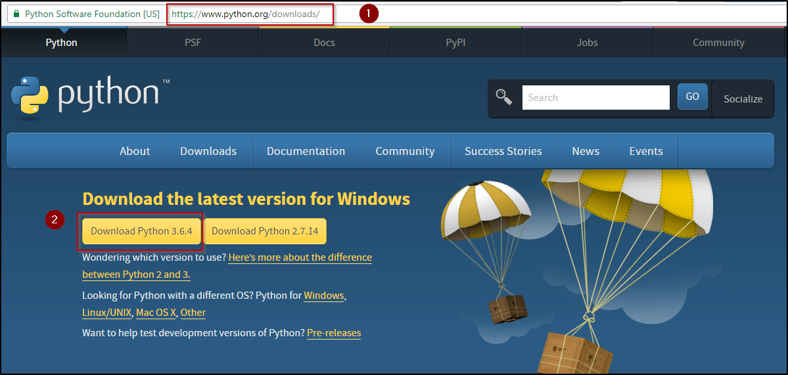This screenshot has width=788, height=375.
Task: Select the Jobs top tab
Action: (x=587, y=43)
